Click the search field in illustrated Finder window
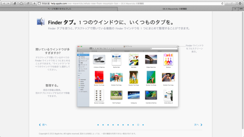The width and height of the screenshot is (244, 137). point(164,48)
